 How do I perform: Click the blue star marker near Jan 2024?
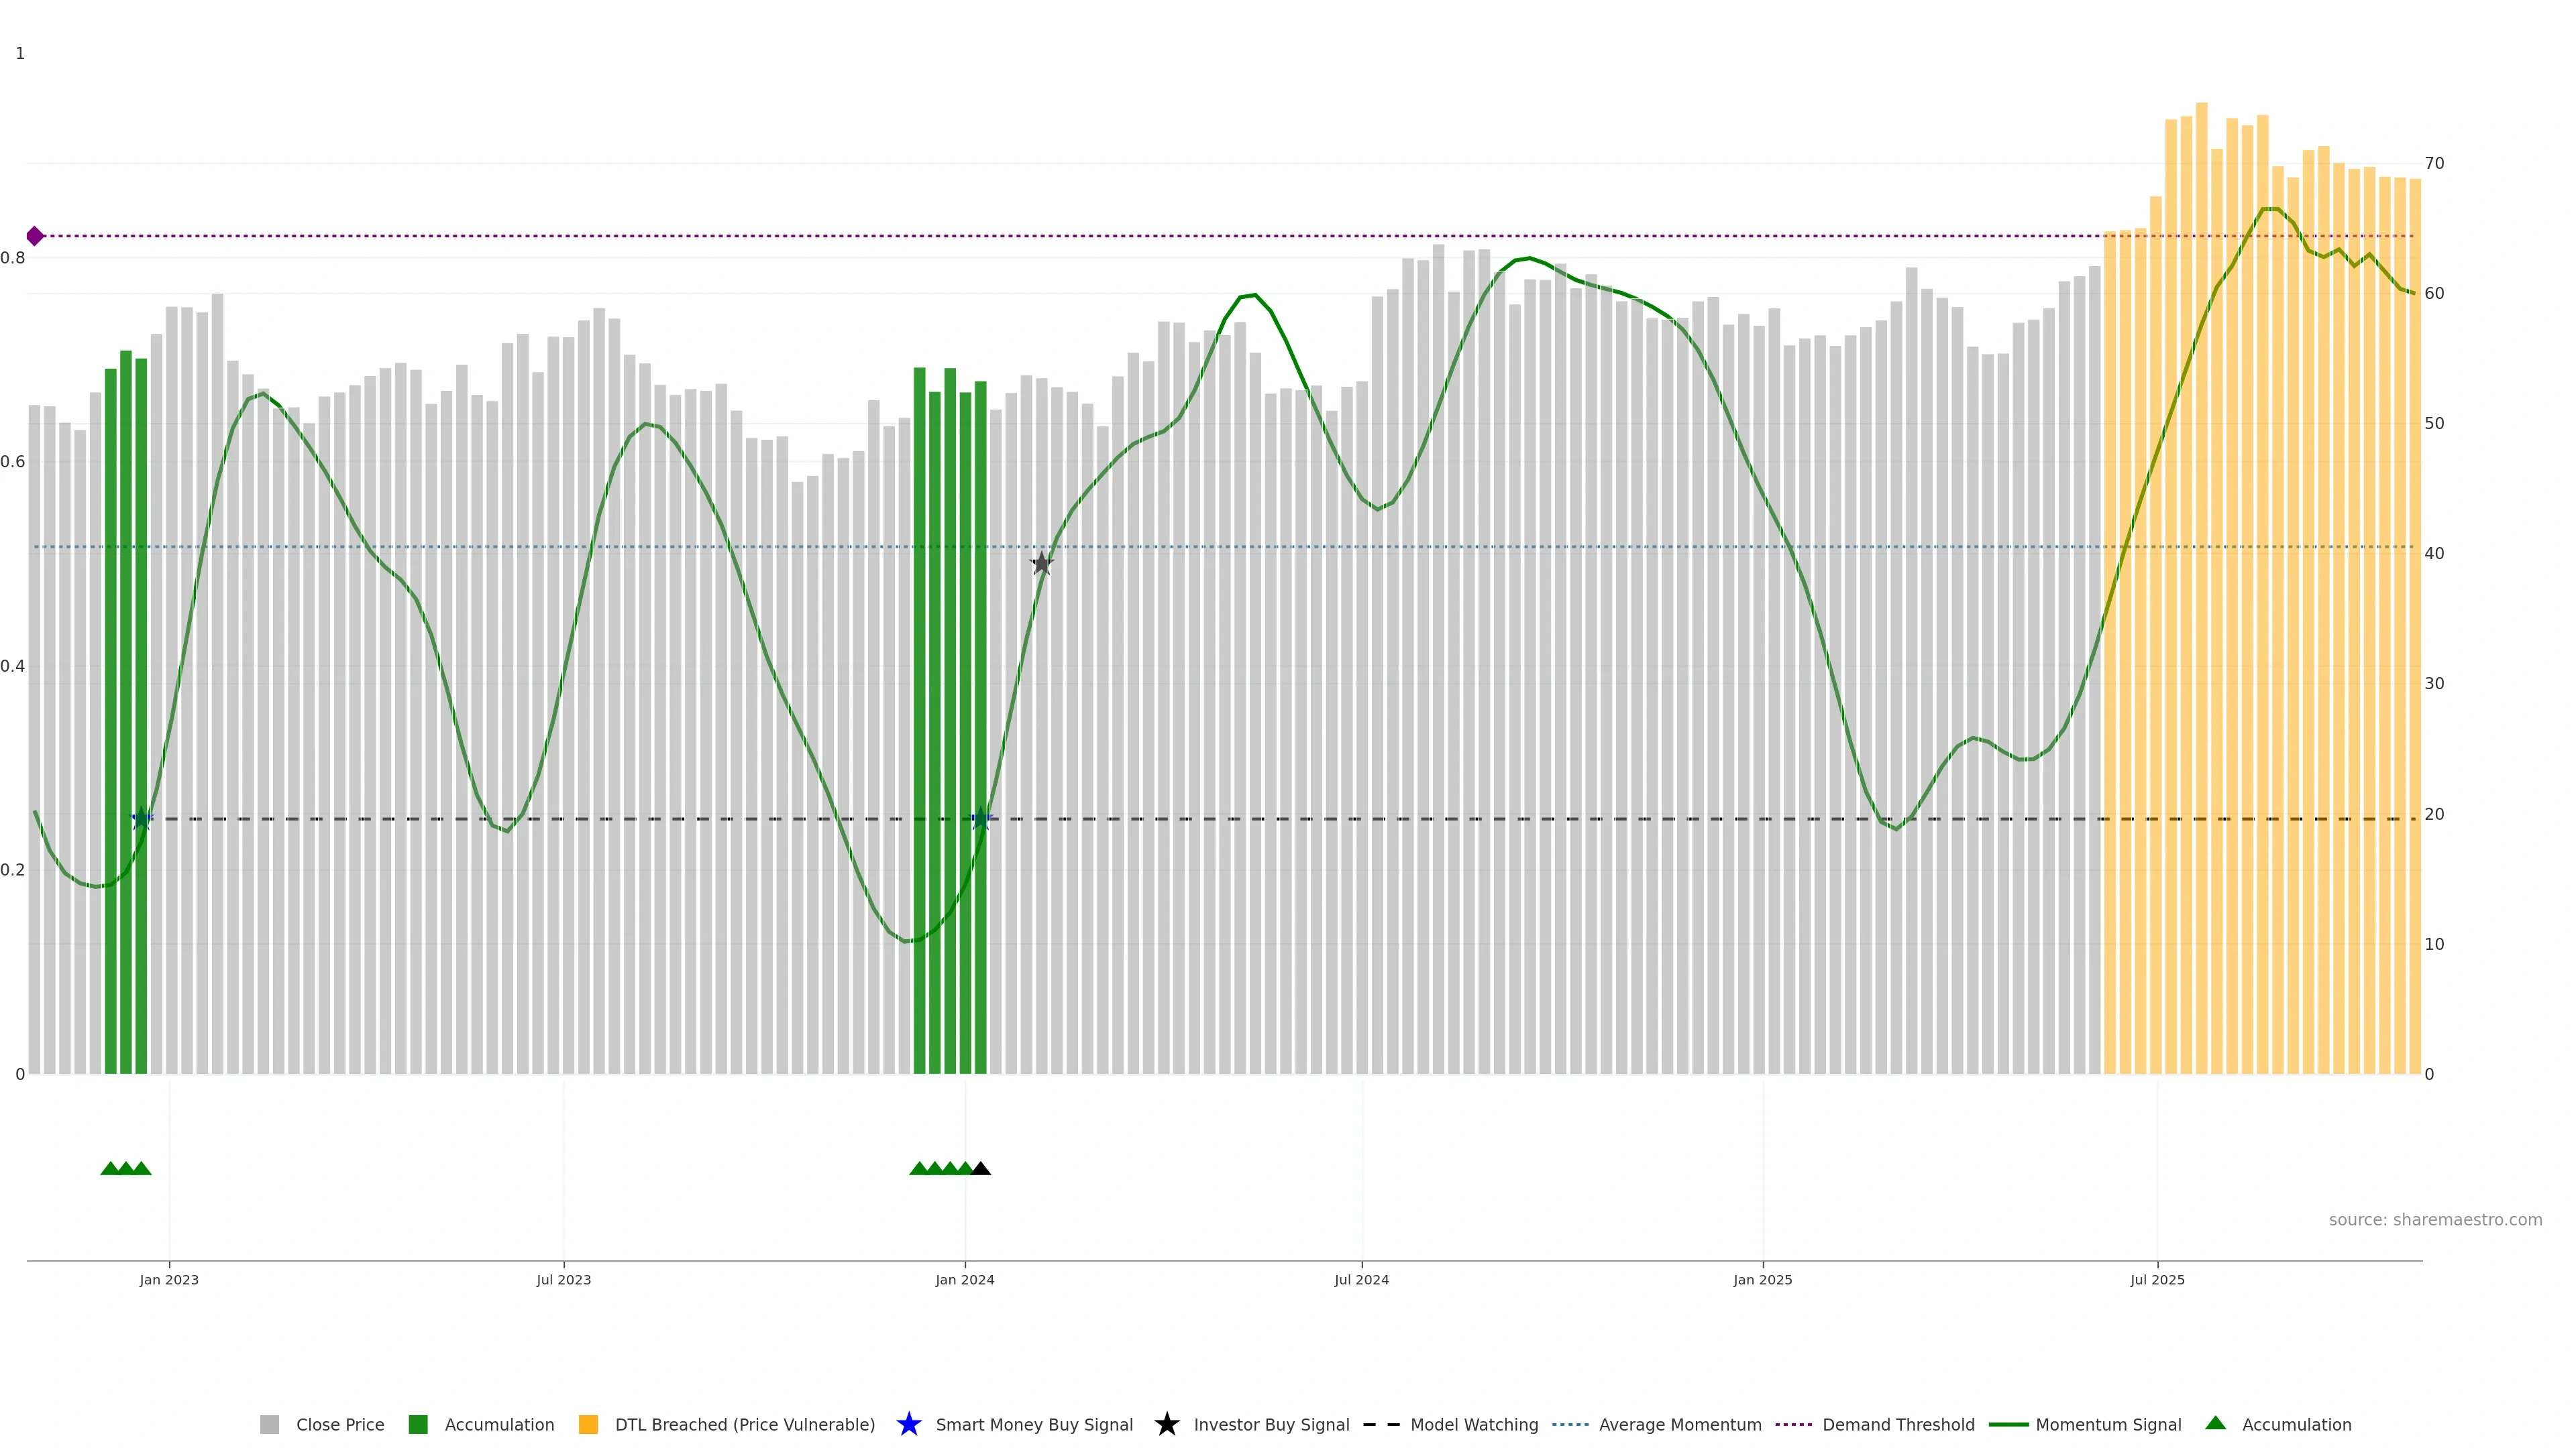tap(981, 819)
